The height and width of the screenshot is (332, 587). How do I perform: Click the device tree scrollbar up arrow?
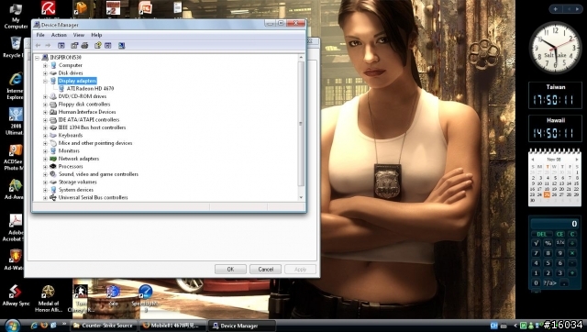point(301,58)
